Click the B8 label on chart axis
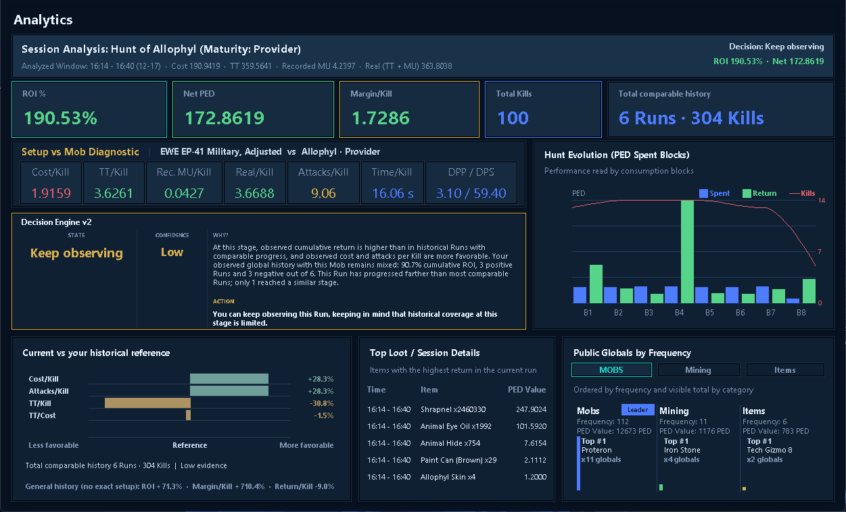 coord(801,313)
